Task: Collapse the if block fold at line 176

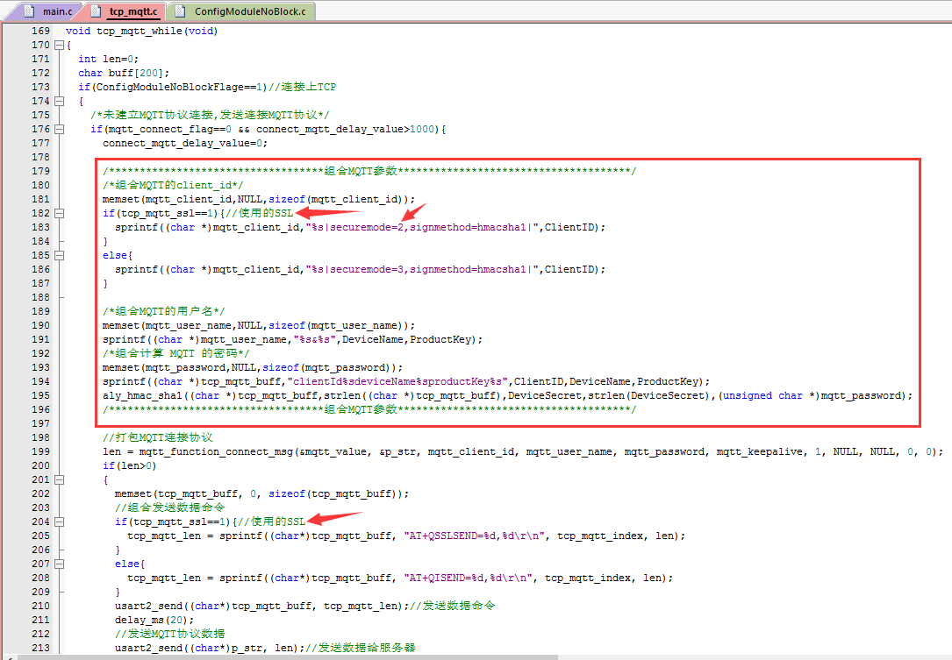Action: 59,129
